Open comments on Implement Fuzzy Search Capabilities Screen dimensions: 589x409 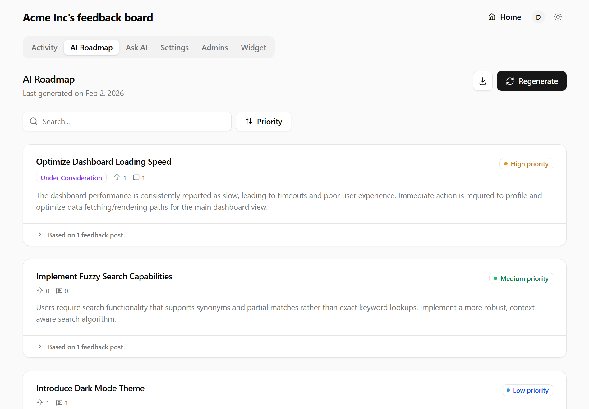pyautogui.click(x=58, y=291)
